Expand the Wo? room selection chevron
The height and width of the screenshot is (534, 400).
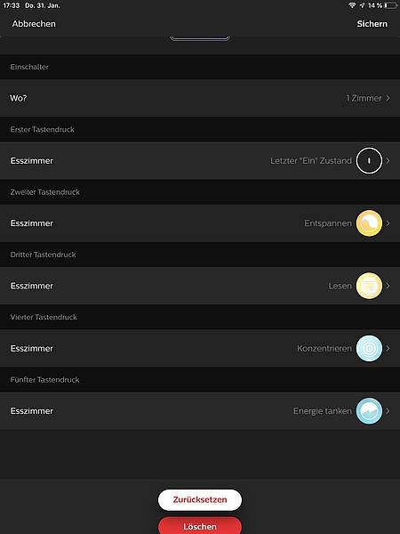[x=388, y=98]
